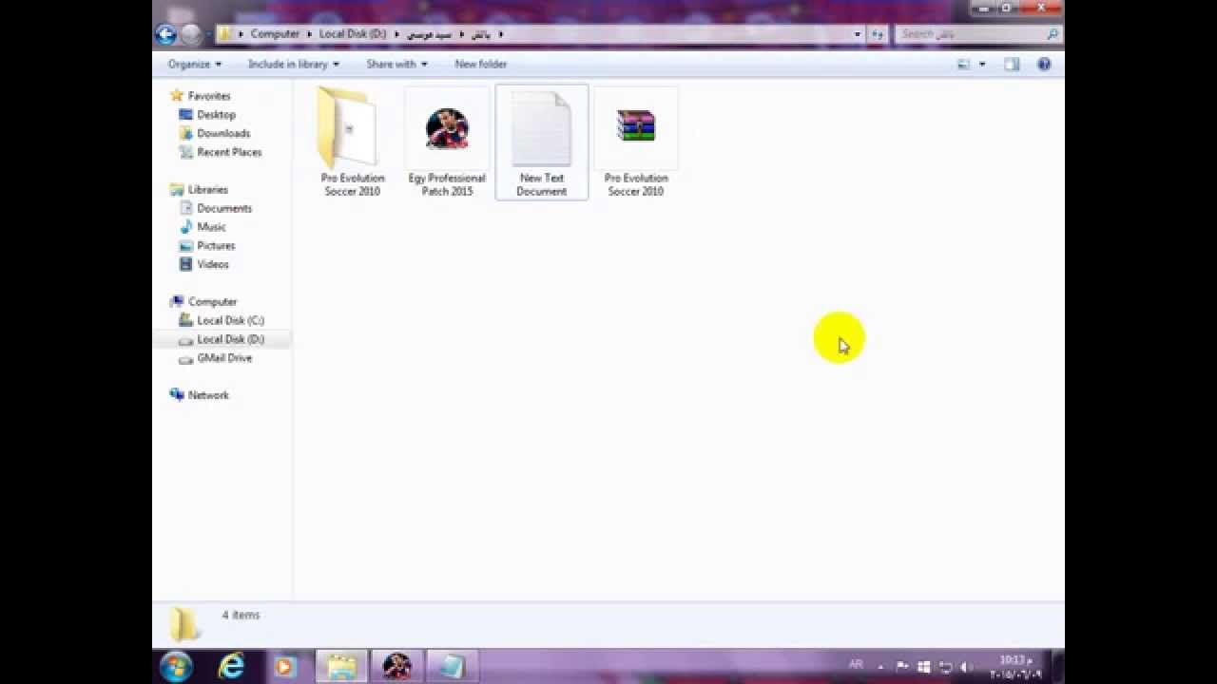Show hidden icons in system tray

[x=880, y=667]
